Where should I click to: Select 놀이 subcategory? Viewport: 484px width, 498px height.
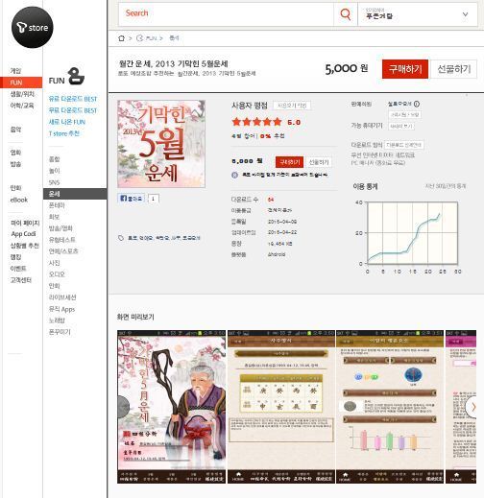(x=54, y=171)
